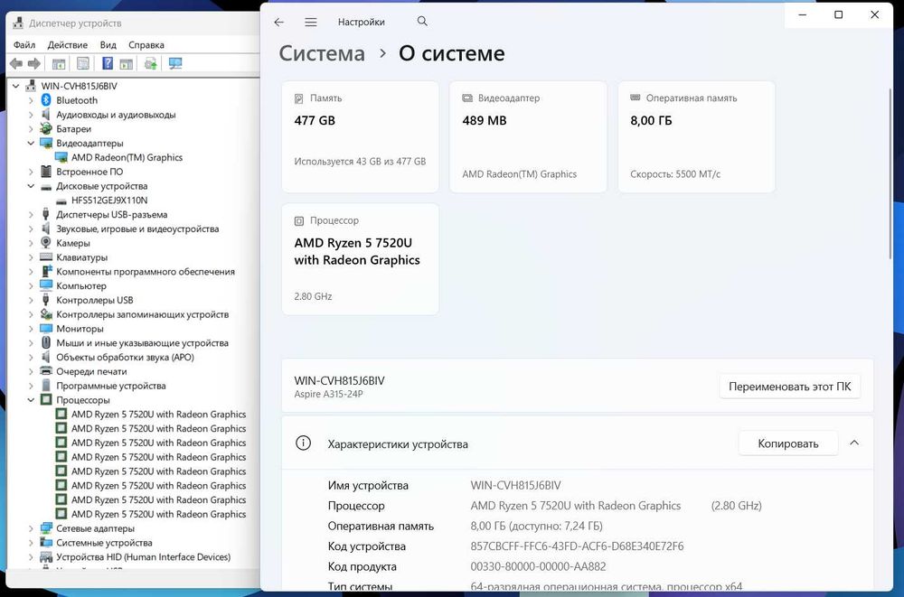The image size is (904, 597).
Task: Click the device code value 857CBCFF-FFC6-43FD-ACF6-D68E340E72F6
Action: click(x=577, y=546)
